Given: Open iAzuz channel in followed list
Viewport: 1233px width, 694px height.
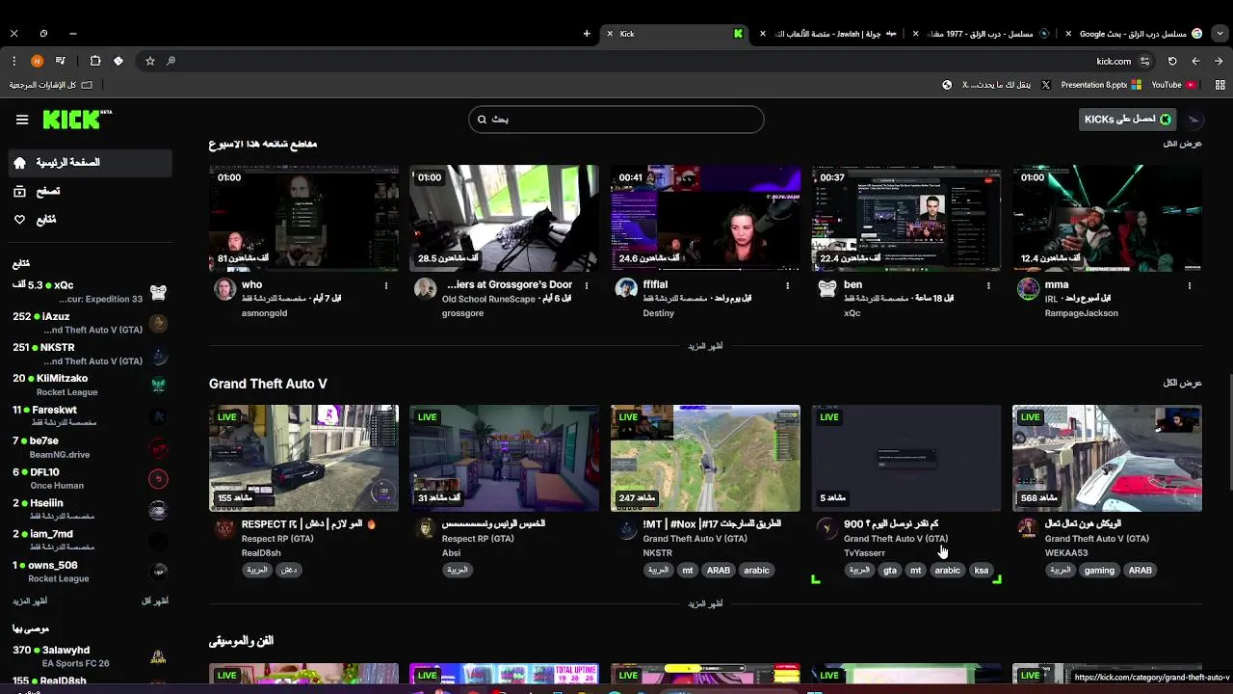Looking at the screenshot, I should tap(90, 323).
